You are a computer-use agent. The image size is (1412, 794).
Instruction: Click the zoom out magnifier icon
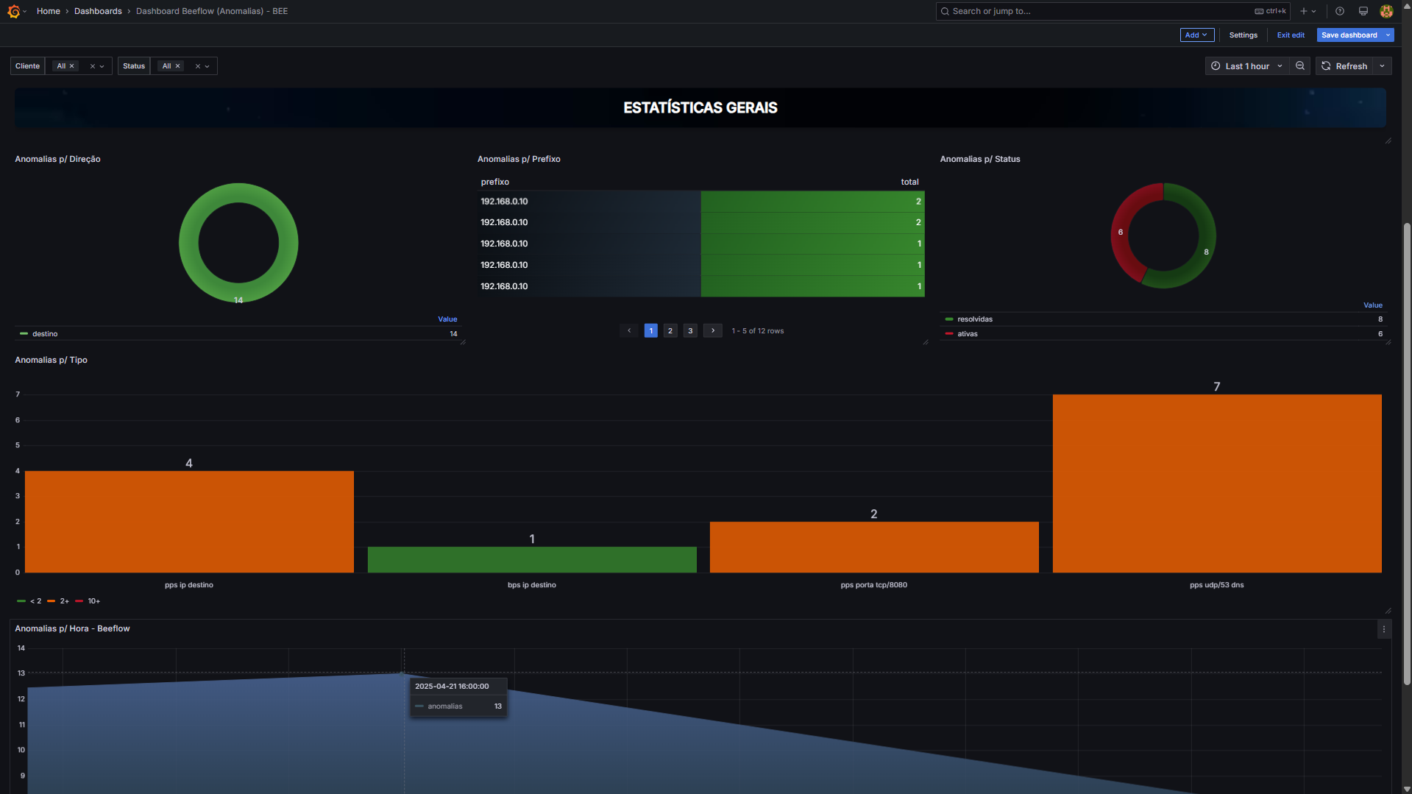point(1299,66)
